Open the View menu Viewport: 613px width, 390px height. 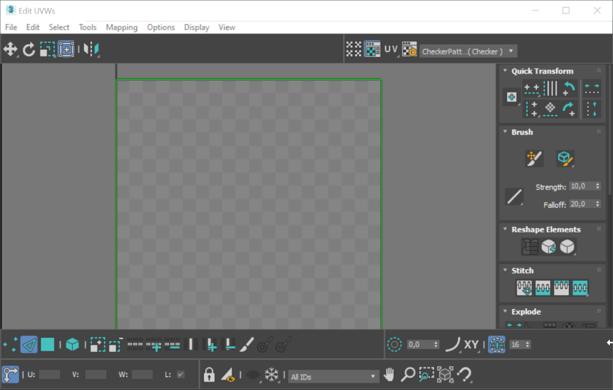coord(227,28)
